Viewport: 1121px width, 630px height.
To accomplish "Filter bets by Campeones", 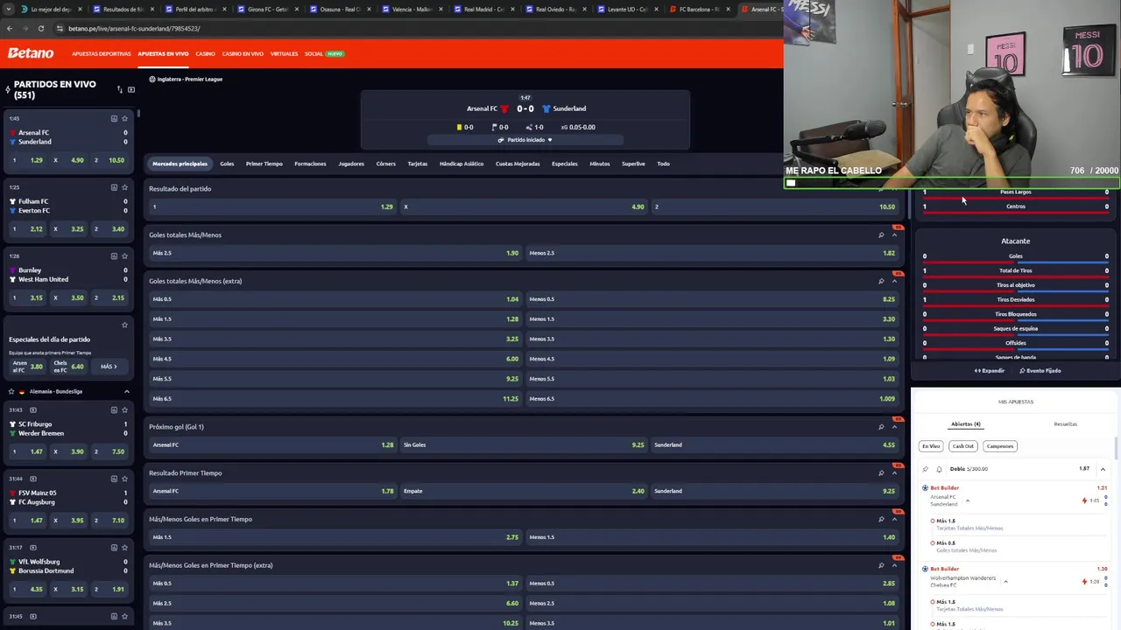I will [x=1000, y=446].
